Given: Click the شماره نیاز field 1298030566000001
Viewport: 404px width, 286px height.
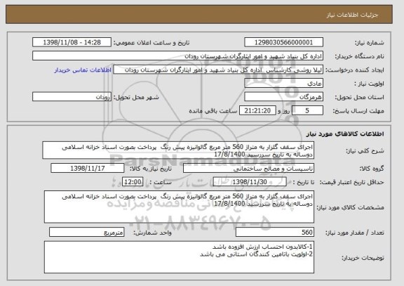Looking at the screenshot, I should point(283,42).
